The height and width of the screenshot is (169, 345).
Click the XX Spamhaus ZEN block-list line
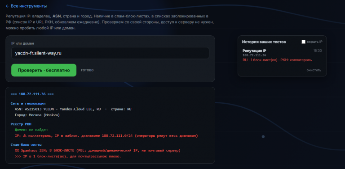click(x=97, y=151)
